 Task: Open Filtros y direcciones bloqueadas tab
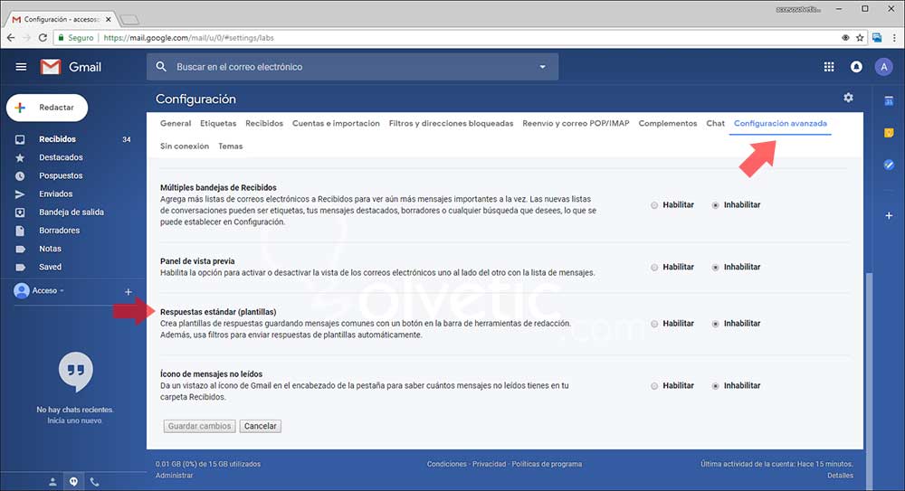pos(451,124)
